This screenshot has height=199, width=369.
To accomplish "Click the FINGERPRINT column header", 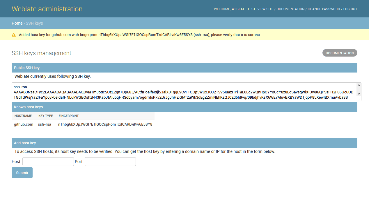I will click(69, 116).
